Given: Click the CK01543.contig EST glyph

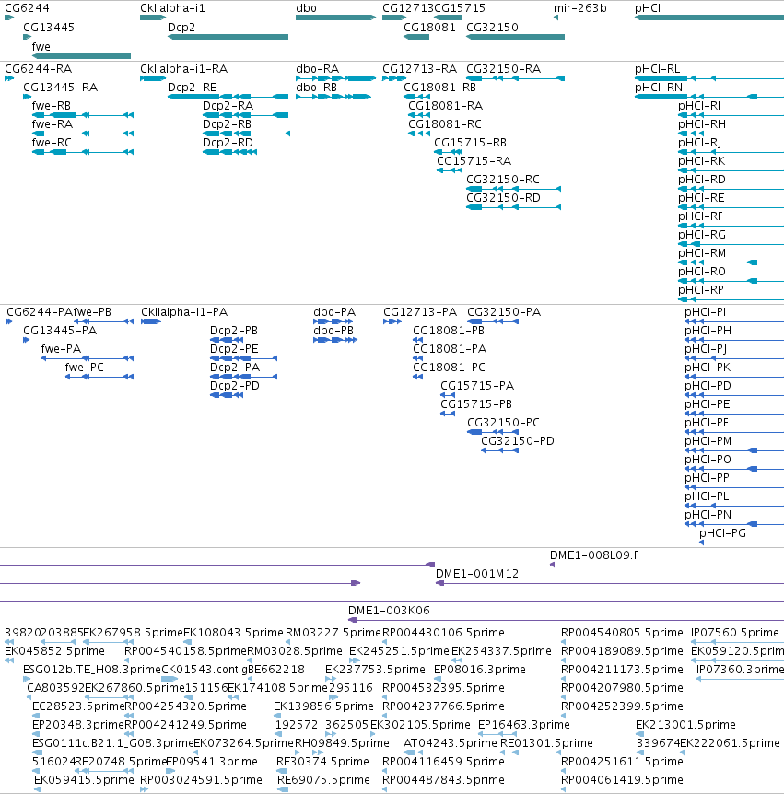Looking at the screenshot, I should pyautogui.click(x=170, y=679).
